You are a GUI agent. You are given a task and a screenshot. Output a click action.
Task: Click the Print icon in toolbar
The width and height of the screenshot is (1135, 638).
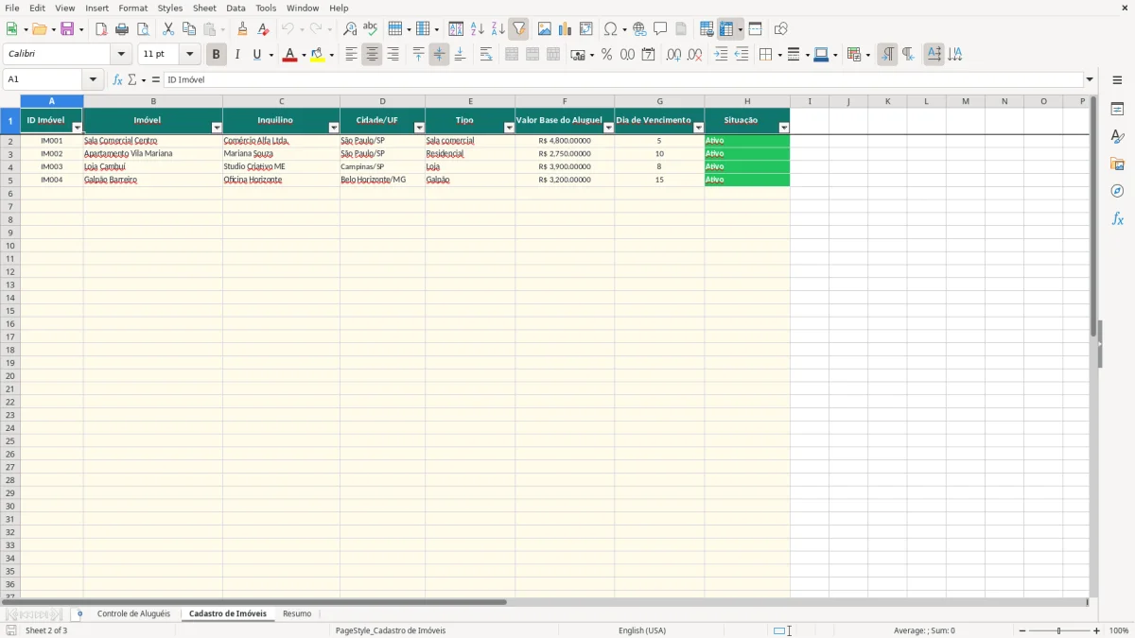click(x=122, y=29)
